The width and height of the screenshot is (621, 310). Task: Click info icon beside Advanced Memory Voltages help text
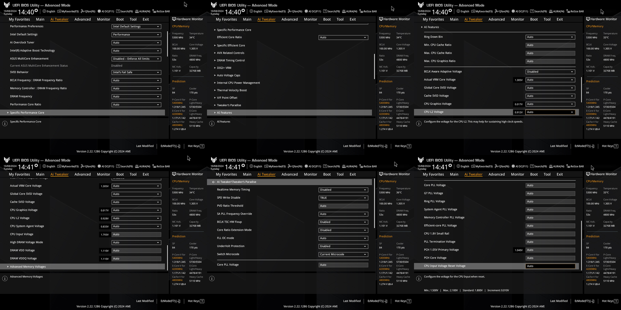tap(5, 279)
